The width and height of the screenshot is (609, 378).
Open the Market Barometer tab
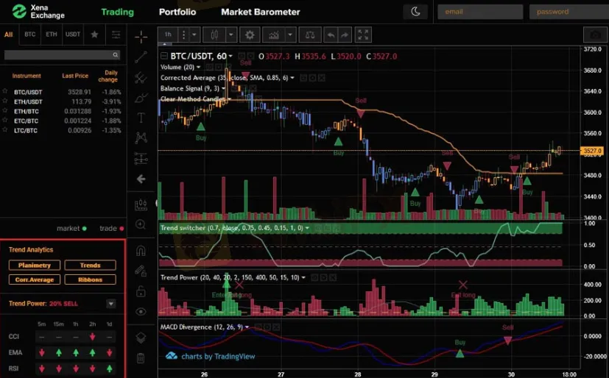(x=261, y=12)
